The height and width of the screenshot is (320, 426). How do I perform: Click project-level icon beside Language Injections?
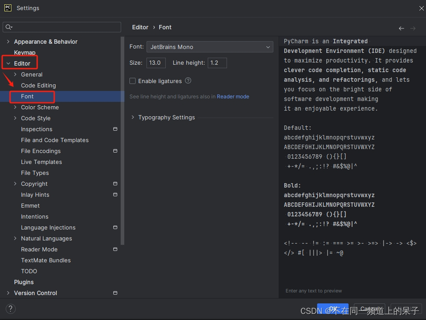point(115,227)
